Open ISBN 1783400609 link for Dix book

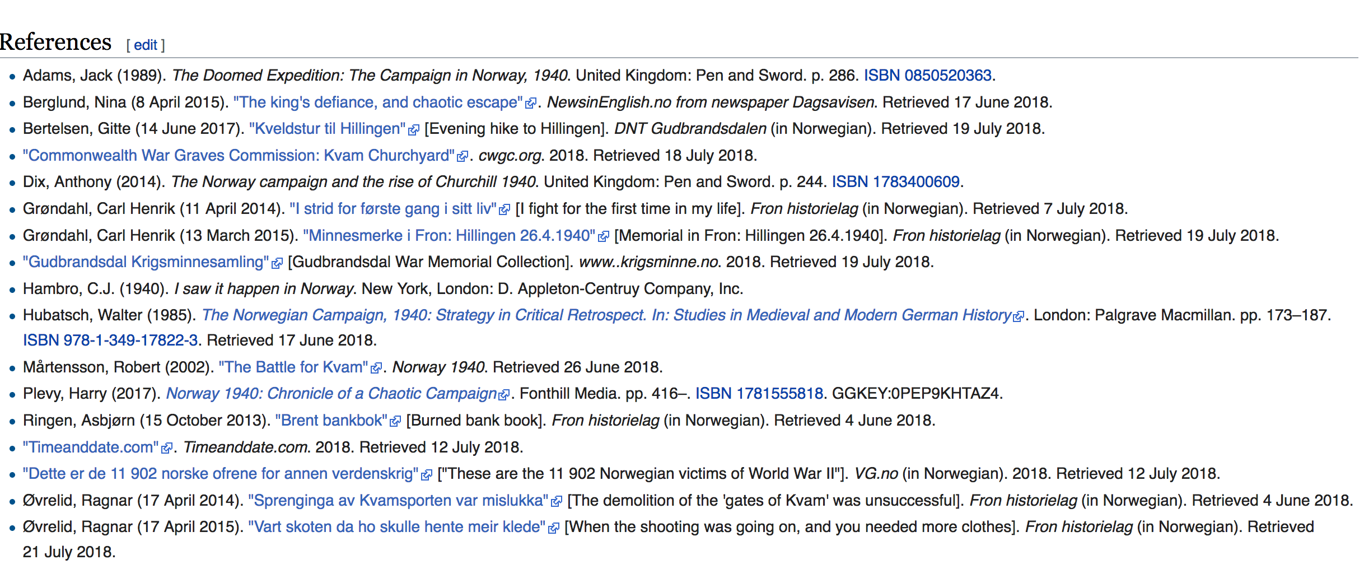[895, 182]
